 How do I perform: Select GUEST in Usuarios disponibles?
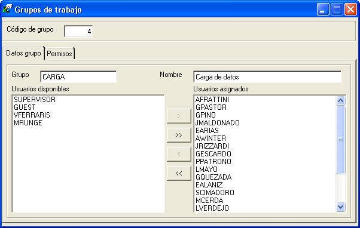pos(25,107)
